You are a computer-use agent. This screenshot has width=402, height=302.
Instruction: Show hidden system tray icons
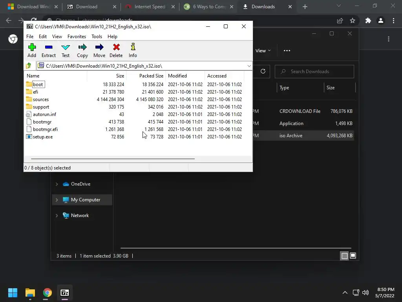(345, 293)
